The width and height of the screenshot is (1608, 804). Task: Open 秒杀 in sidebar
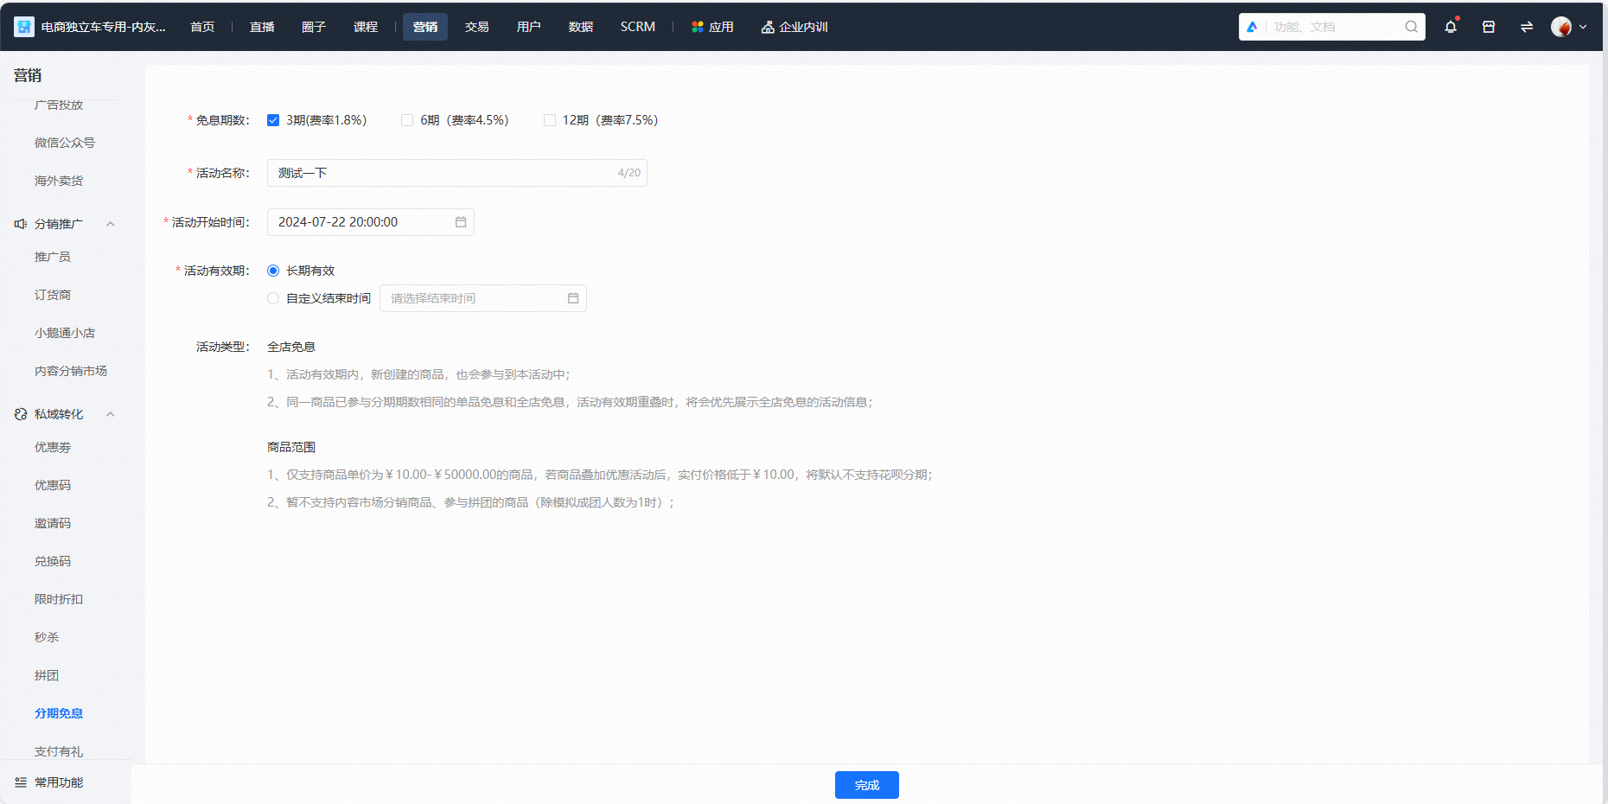coord(47,637)
